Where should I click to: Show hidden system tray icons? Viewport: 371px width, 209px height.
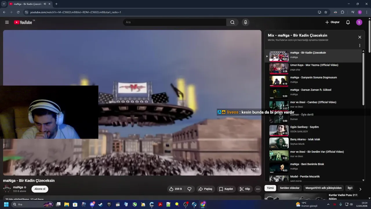pos(328,204)
